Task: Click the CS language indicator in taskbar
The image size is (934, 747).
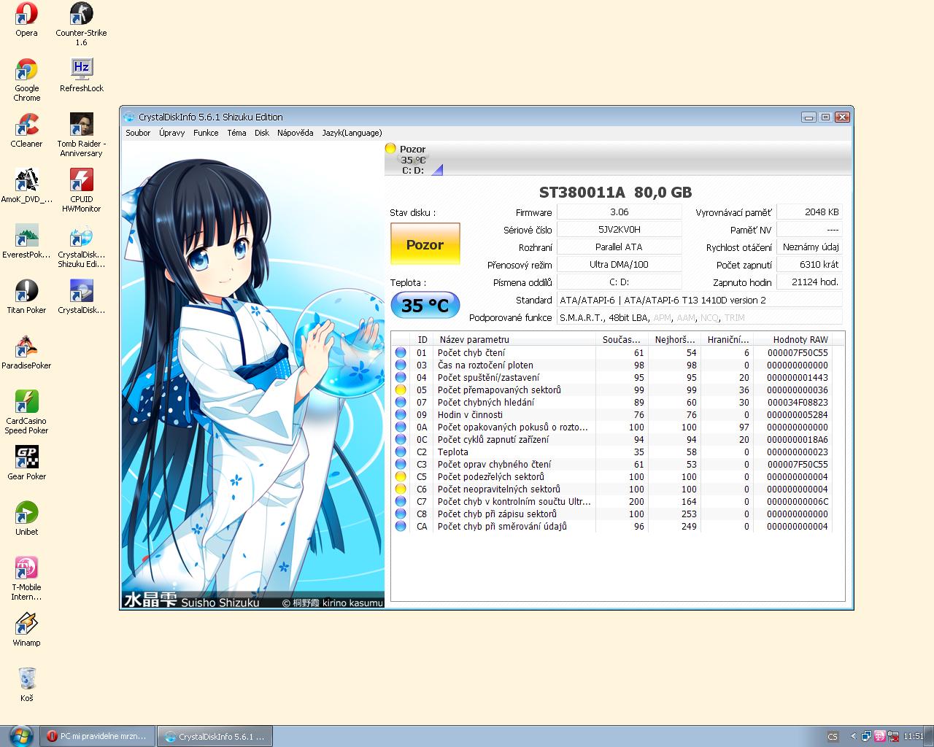Action: tap(833, 736)
